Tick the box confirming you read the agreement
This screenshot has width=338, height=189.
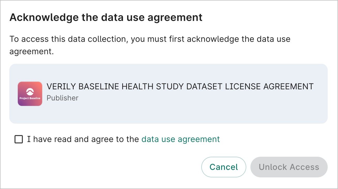click(x=18, y=139)
